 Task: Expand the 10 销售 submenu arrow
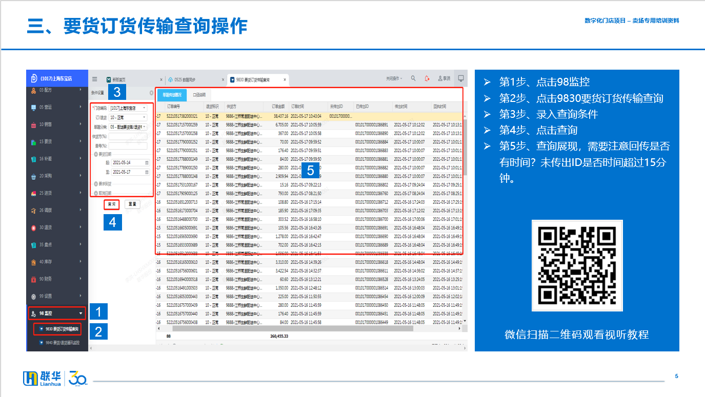click(80, 124)
